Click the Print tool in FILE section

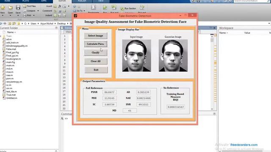(27, 15)
